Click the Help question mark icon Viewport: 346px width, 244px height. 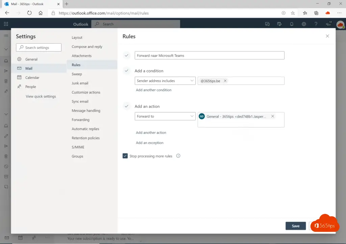(316, 24)
